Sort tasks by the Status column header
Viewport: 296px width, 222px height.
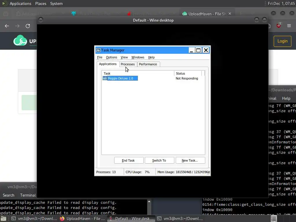click(x=188, y=73)
